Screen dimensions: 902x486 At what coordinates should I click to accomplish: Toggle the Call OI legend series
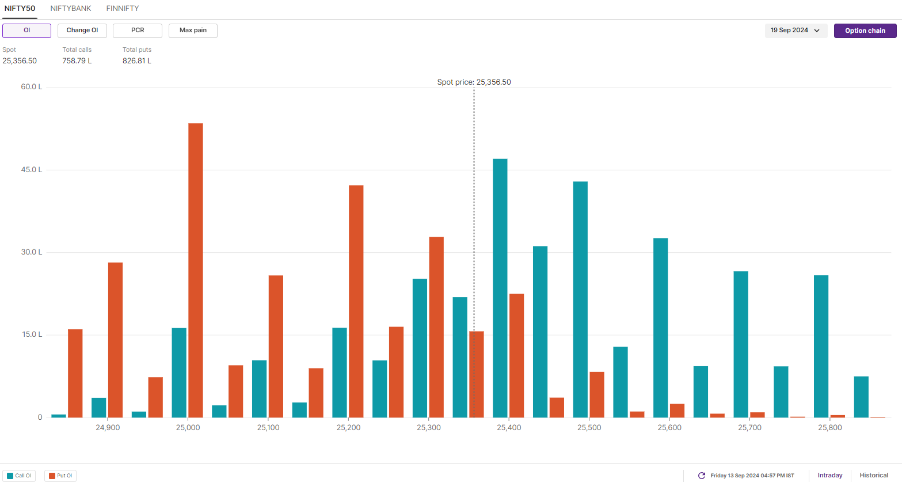tap(19, 476)
